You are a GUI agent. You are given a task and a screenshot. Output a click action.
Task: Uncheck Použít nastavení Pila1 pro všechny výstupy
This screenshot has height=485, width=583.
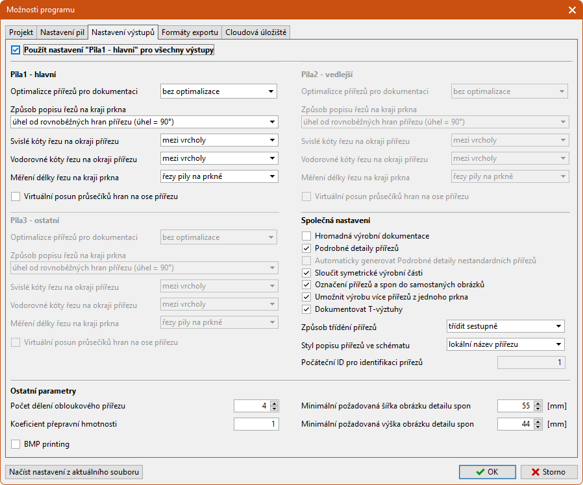[16, 49]
